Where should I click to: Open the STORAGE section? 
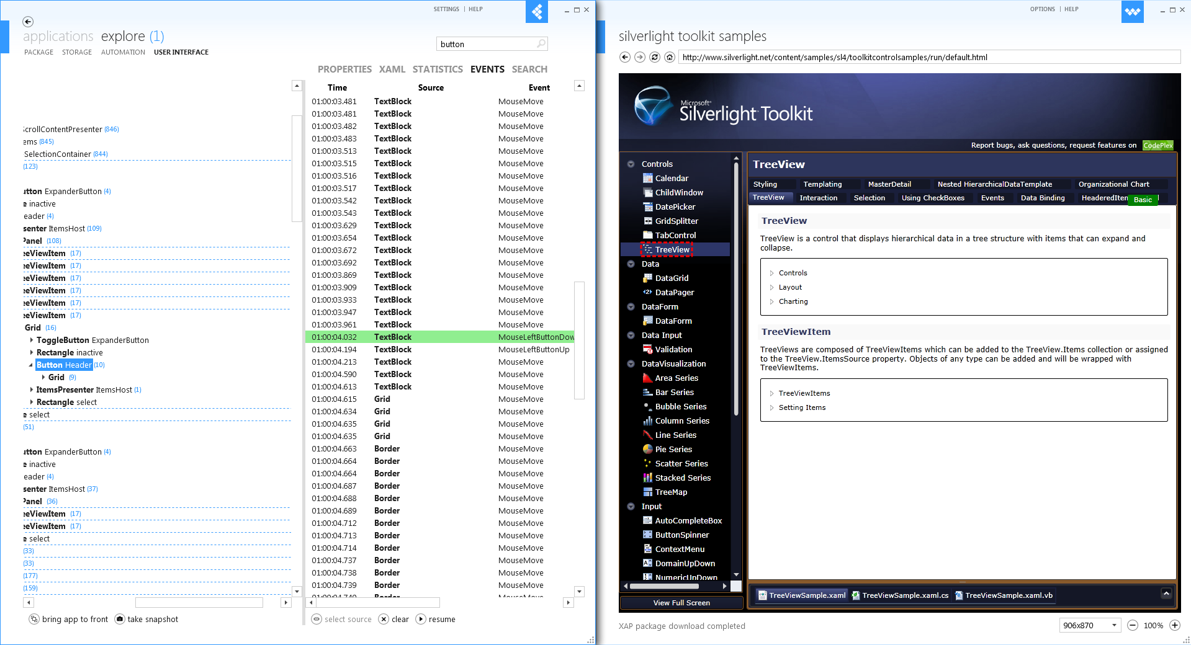[x=77, y=52]
